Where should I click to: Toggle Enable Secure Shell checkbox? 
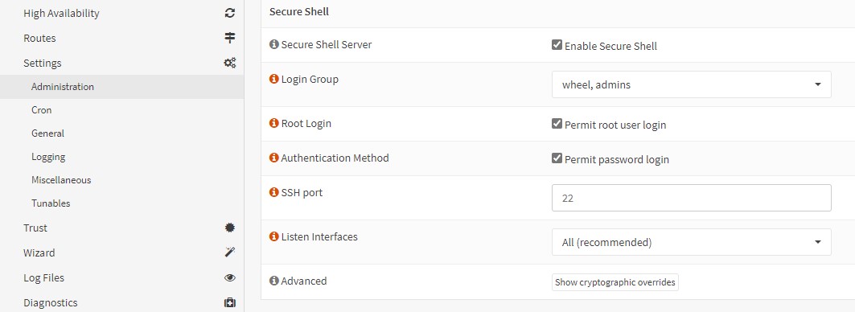[557, 45]
